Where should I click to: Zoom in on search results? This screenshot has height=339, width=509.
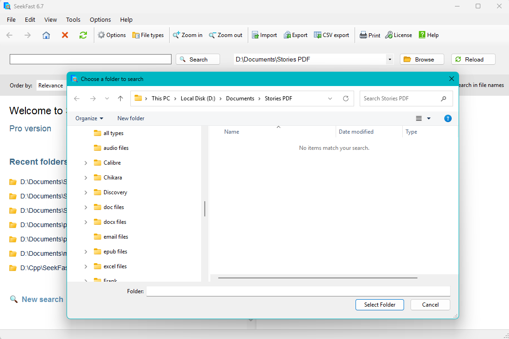point(187,35)
